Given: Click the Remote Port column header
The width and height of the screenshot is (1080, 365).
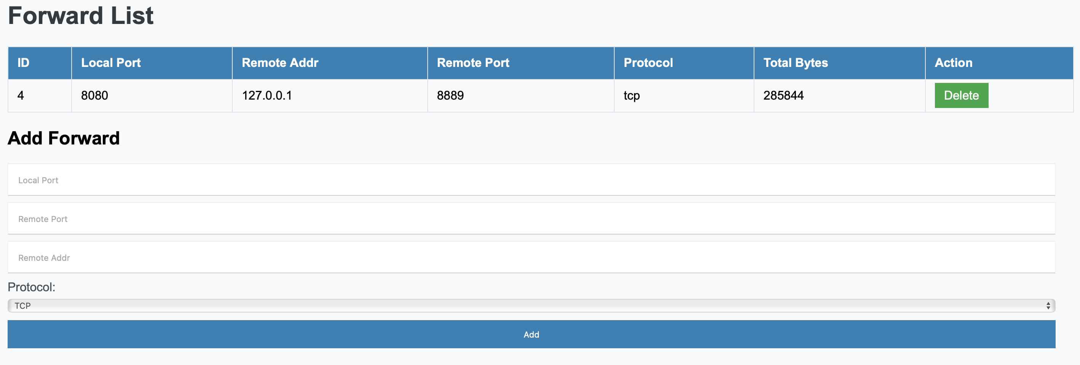Looking at the screenshot, I should coord(521,63).
